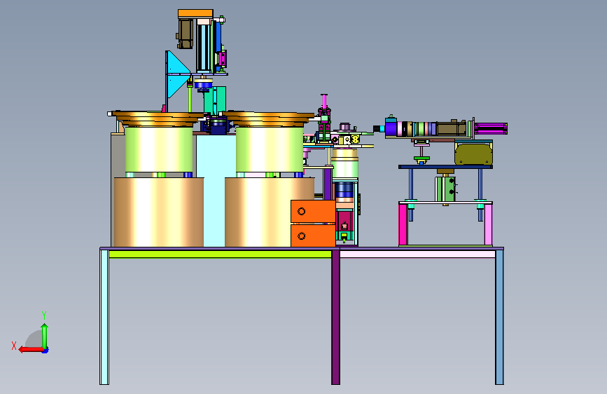Click the red X axis arrow of triad
Image resolution: width=607 pixels, height=394 pixels.
tap(31, 350)
